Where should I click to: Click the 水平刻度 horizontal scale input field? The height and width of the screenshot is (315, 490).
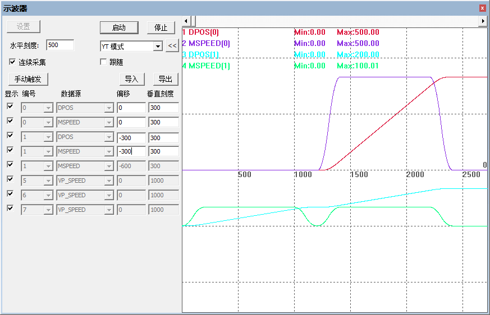click(x=60, y=45)
